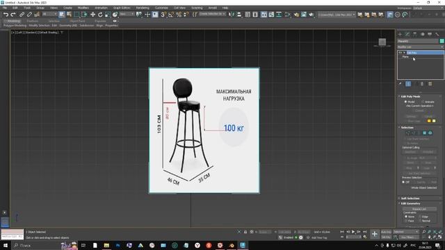
Task: Open the Display panel icon
Action: tap(430, 34)
